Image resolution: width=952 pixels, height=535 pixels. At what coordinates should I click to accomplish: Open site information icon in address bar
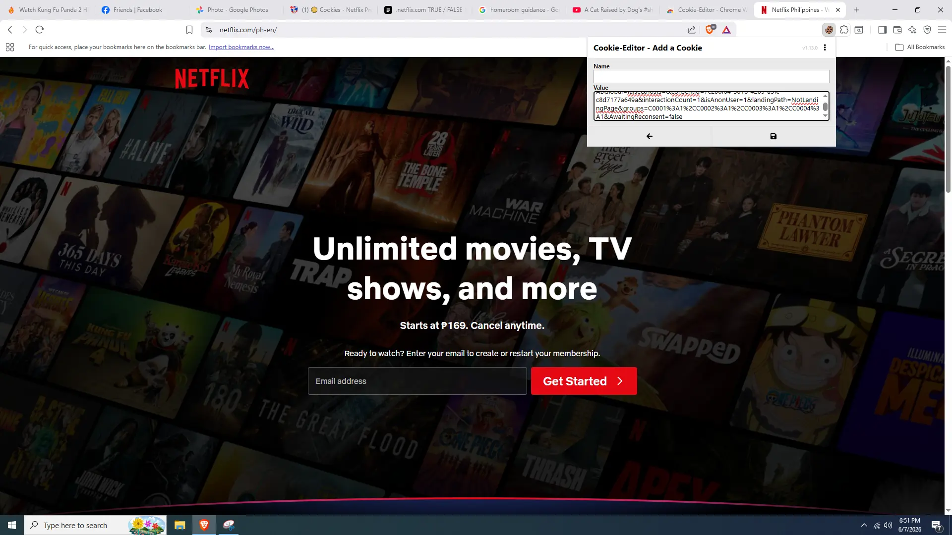(x=209, y=30)
